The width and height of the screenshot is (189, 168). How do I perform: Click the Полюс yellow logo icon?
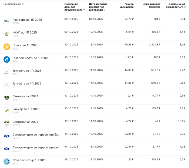pyautogui.click(x=7, y=47)
